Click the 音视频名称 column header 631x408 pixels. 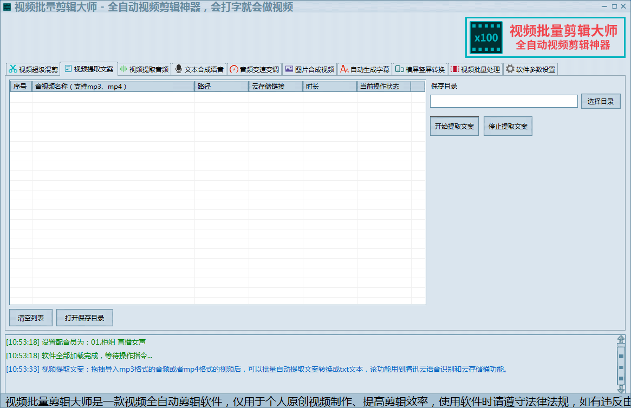[x=113, y=87]
